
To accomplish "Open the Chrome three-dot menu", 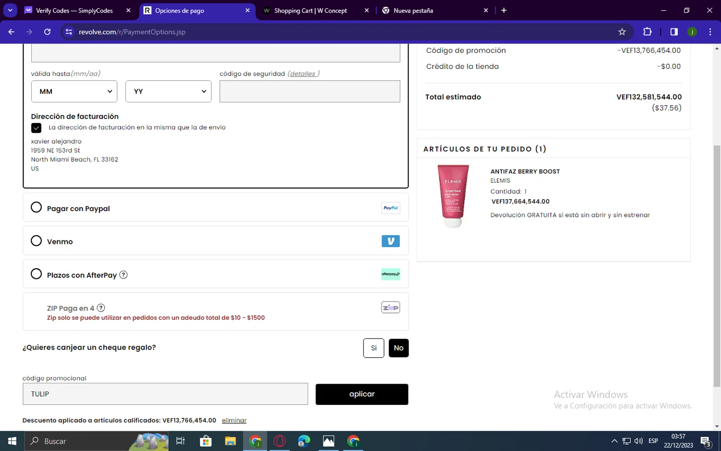I will pyautogui.click(x=710, y=32).
